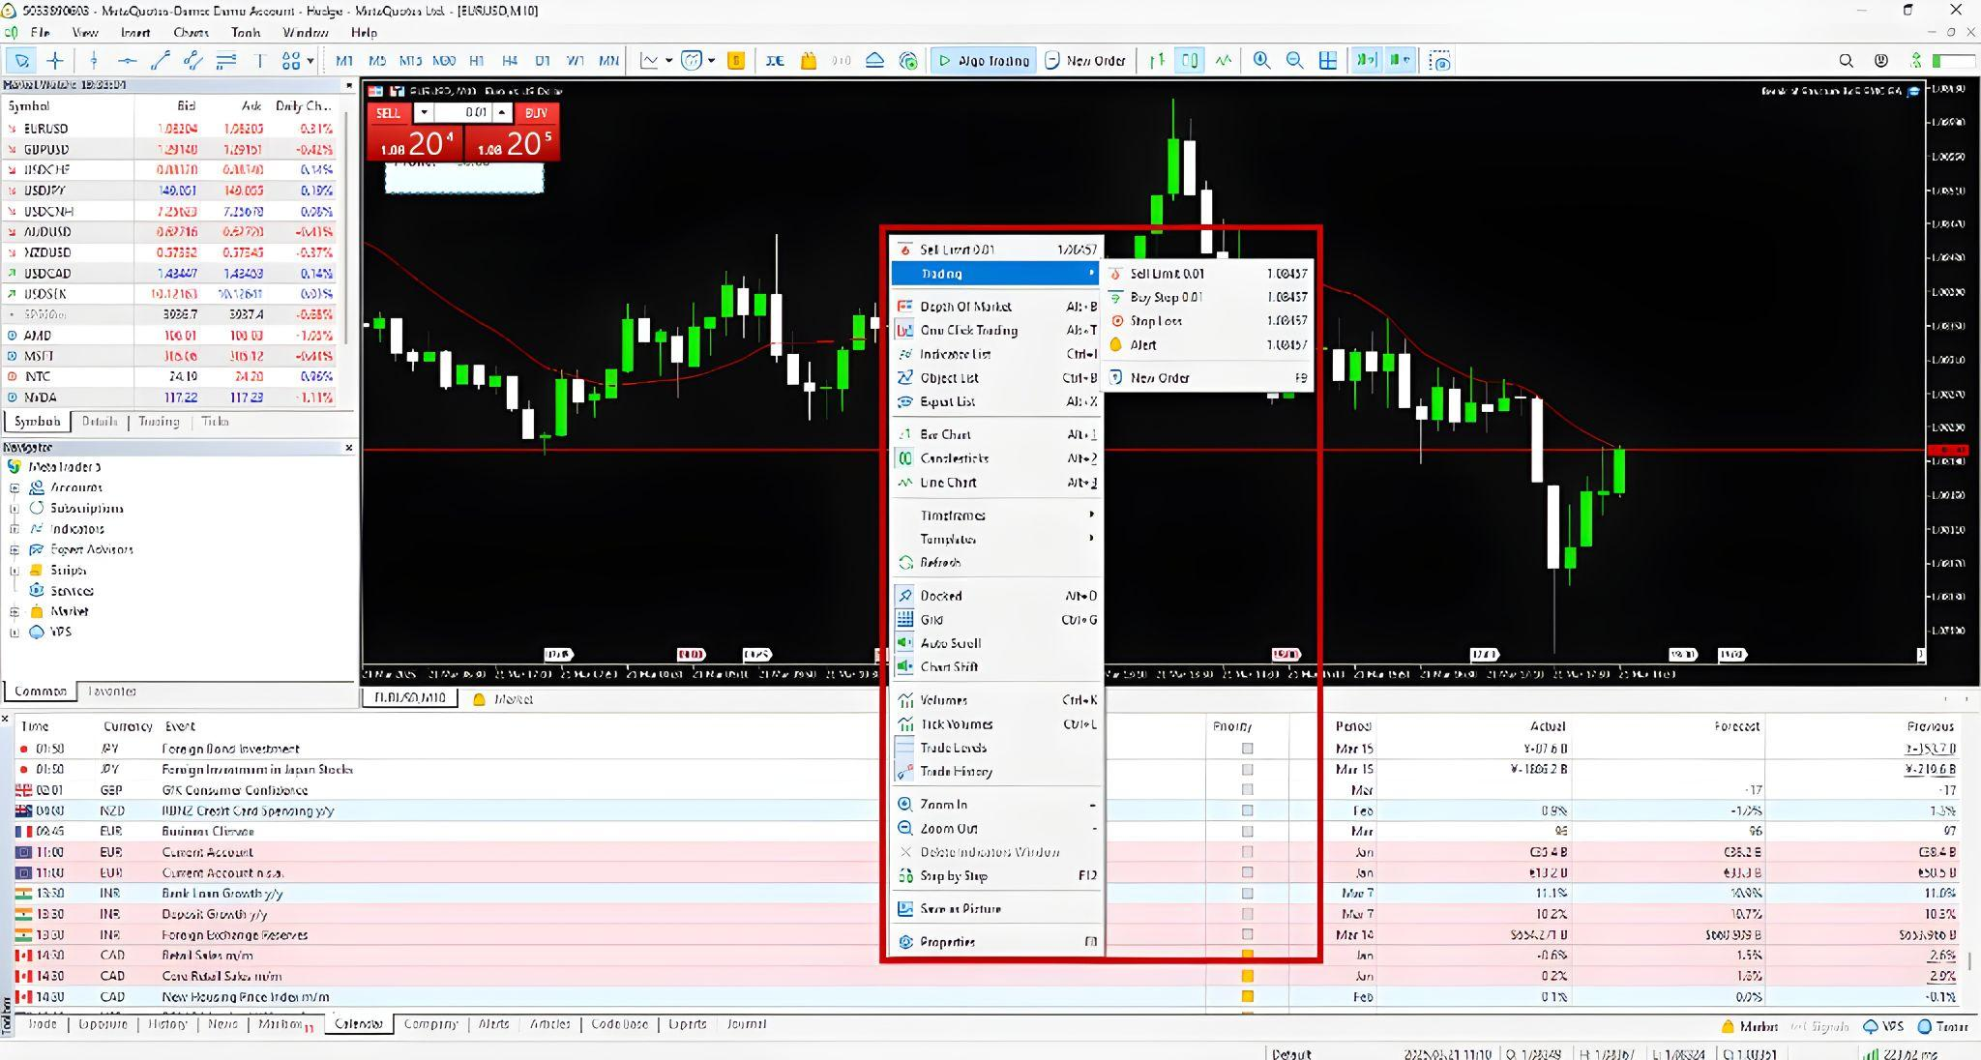This screenshot has width=1981, height=1060.
Task: Select the trendline drawing tool
Action: [x=161, y=61]
